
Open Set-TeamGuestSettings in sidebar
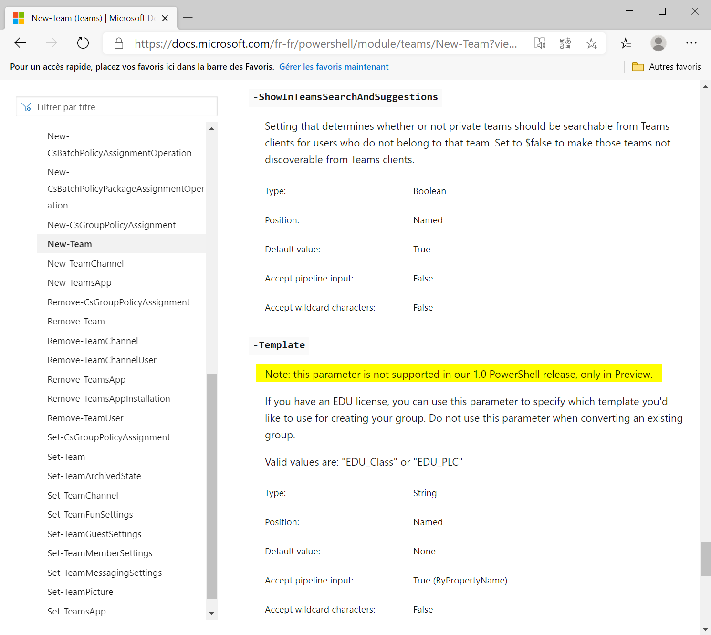coord(94,534)
